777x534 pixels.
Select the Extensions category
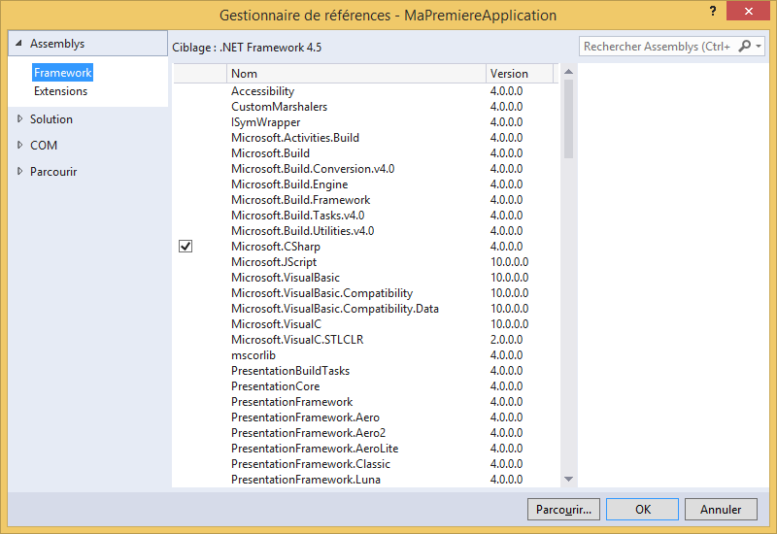(x=60, y=91)
